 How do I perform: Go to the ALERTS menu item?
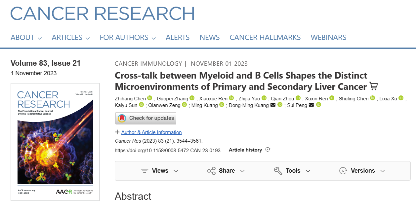(x=178, y=37)
